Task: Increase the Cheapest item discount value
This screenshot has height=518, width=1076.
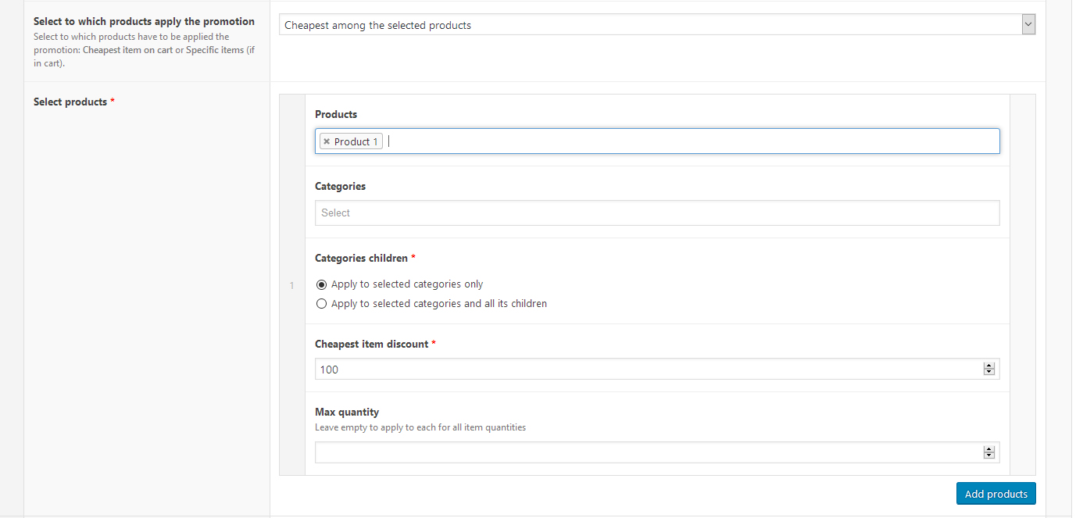Action: click(989, 366)
